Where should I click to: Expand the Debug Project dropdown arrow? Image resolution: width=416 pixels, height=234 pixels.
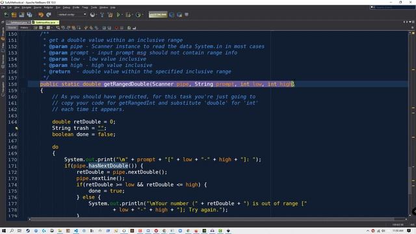point(132,14)
